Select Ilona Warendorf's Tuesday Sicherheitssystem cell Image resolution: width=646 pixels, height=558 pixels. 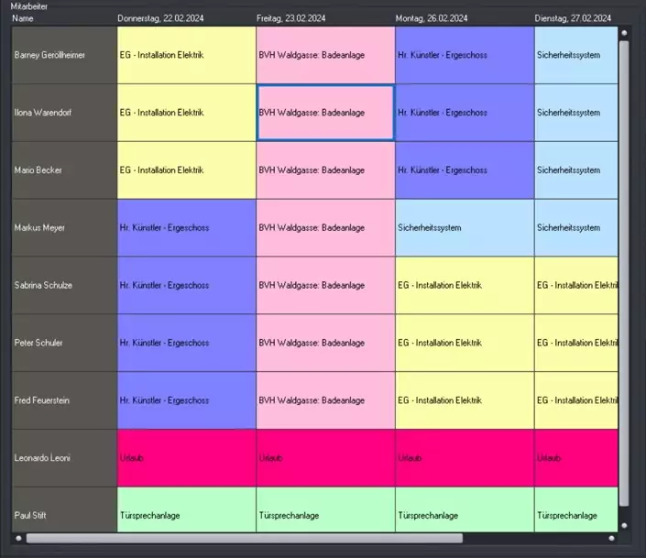(x=576, y=113)
